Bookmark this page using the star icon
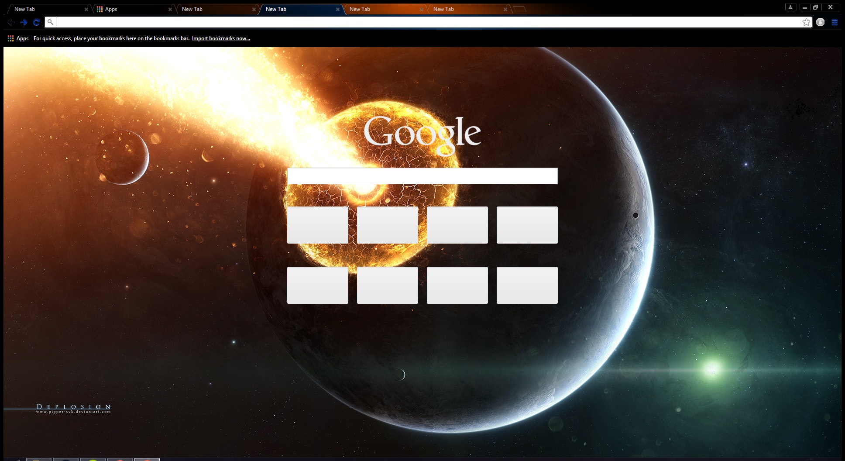 point(806,22)
